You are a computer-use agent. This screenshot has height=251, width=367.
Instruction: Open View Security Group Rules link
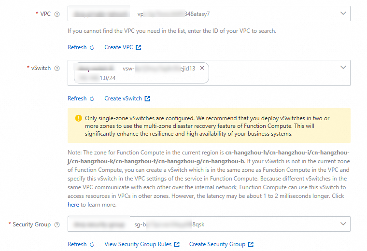coord(138,244)
